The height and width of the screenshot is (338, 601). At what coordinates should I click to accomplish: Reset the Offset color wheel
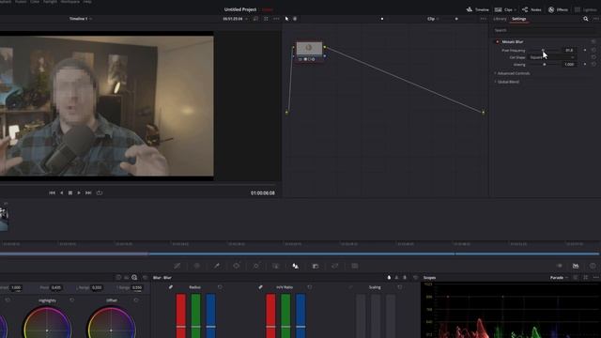(136, 300)
